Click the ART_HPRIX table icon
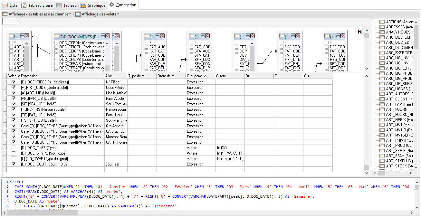The image size is (421, 217). tap(382, 120)
